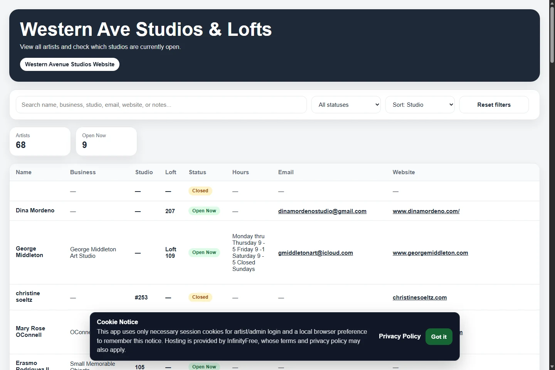Click George Middleton's hours text
555x370 pixels.
tap(249, 253)
